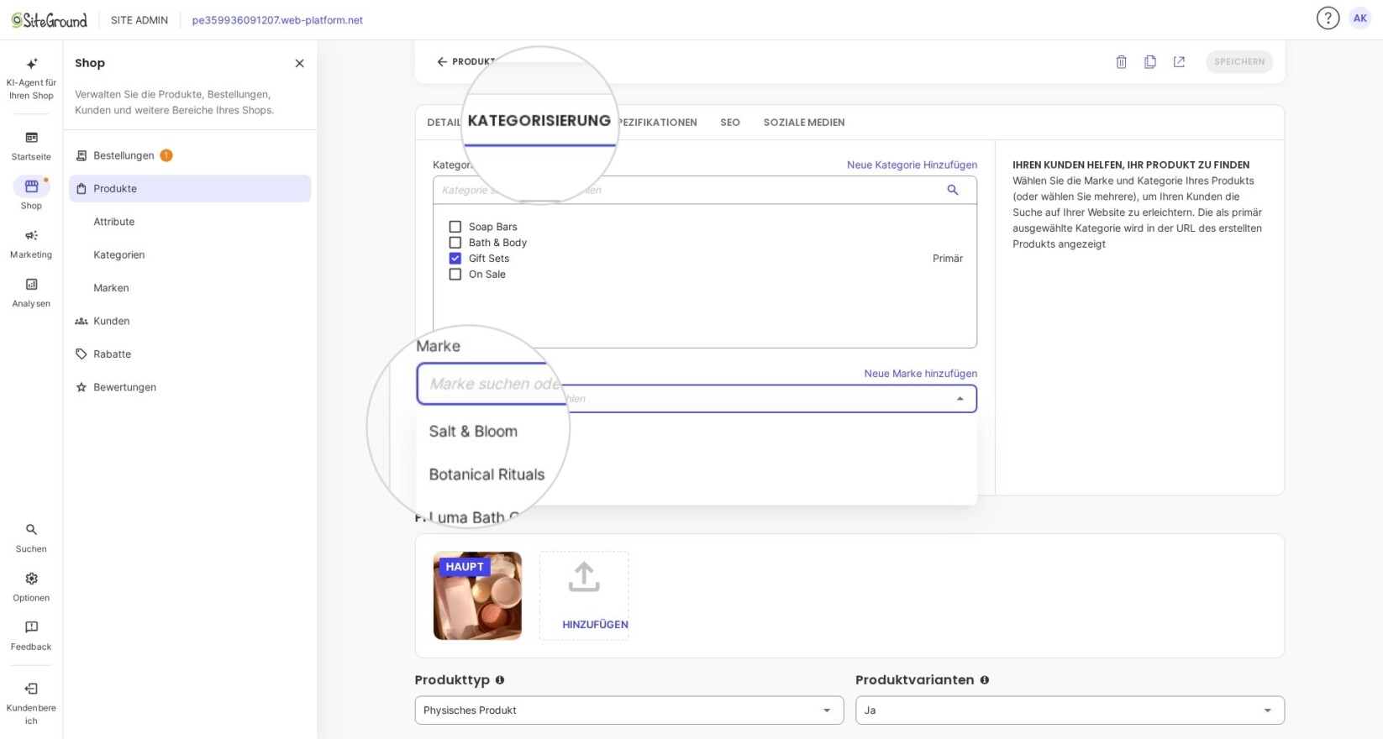Close the Shop side panel with the X
This screenshot has height=739, width=1383.
299,63
